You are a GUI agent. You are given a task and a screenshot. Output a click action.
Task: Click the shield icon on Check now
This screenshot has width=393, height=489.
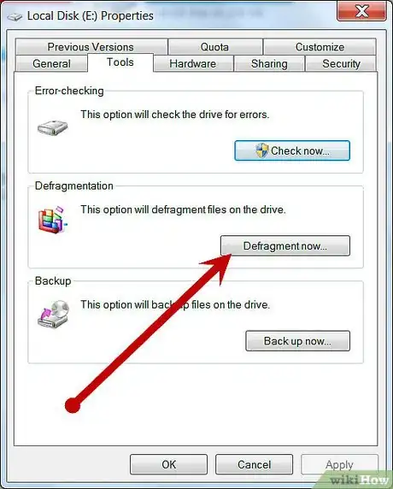point(261,150)
